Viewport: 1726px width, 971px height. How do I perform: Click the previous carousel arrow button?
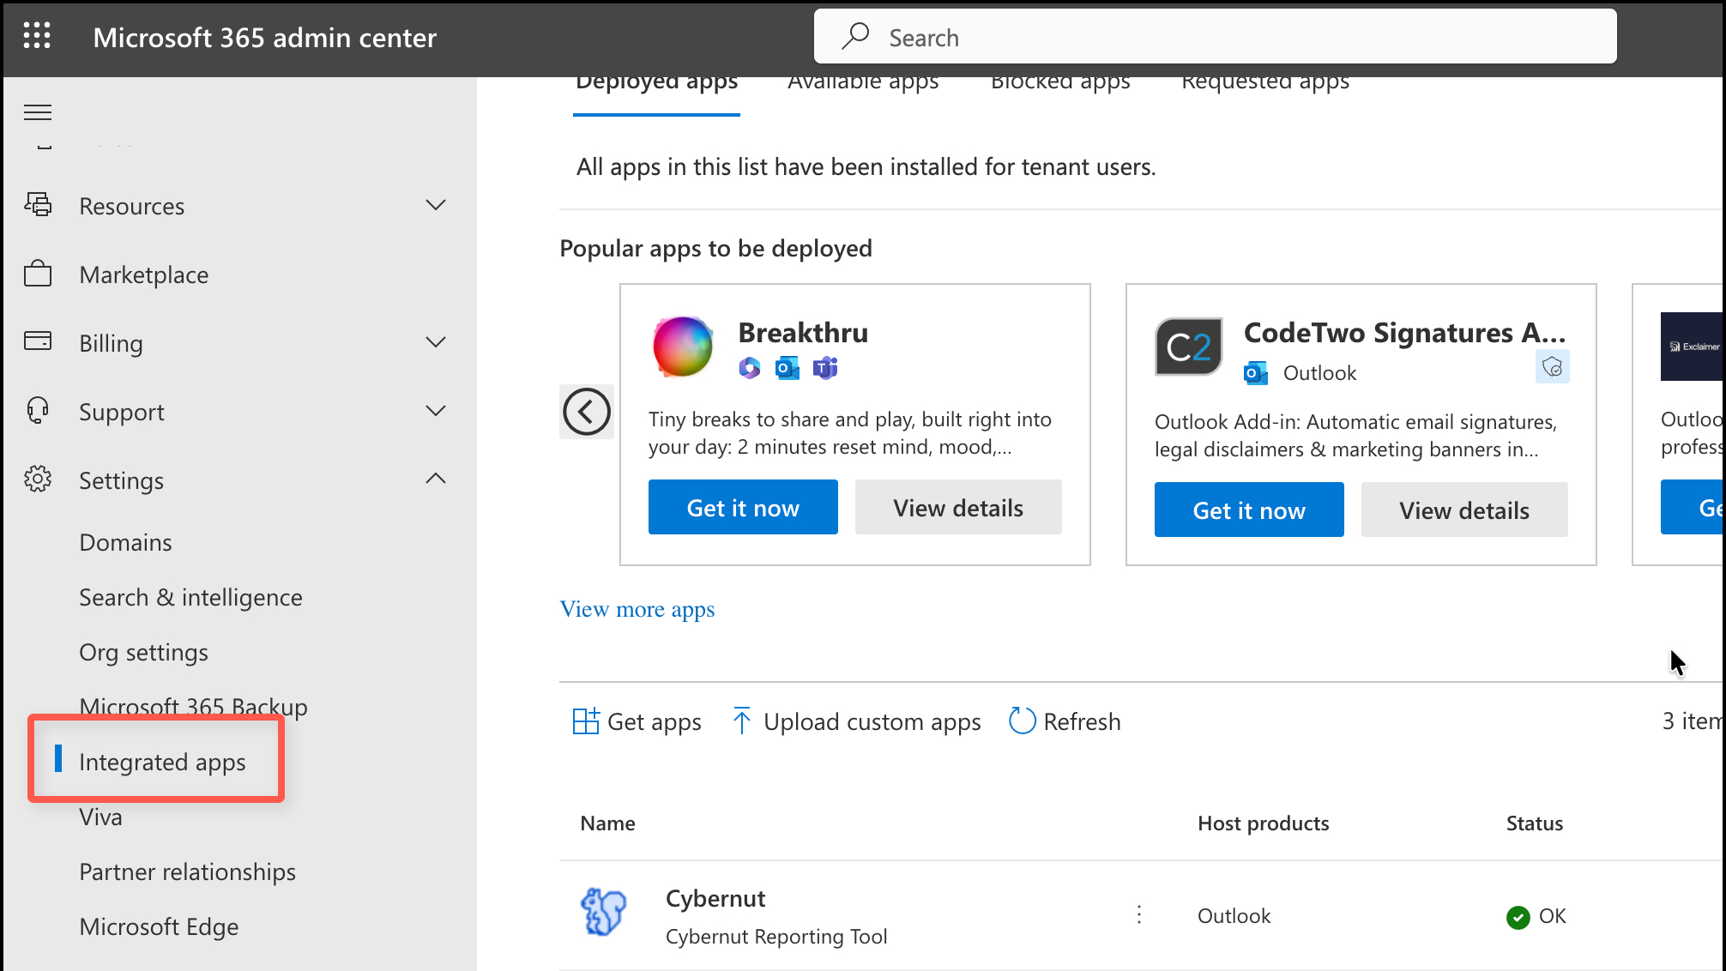587,412
